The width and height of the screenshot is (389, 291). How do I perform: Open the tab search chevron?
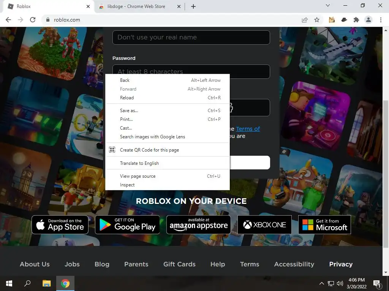pyautogui.click(x=328, y=5)
